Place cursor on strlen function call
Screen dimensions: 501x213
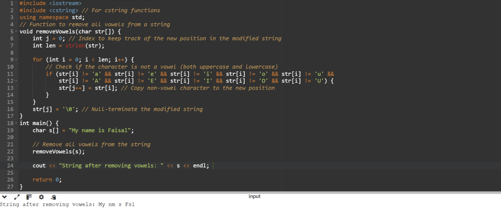click(75, 46)
